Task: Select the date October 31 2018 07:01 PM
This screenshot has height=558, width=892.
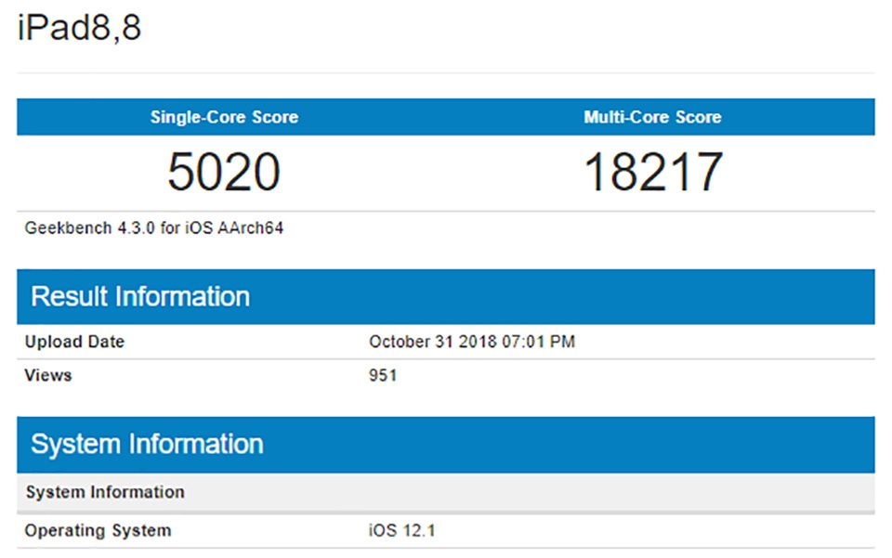Action: point(472,342)
